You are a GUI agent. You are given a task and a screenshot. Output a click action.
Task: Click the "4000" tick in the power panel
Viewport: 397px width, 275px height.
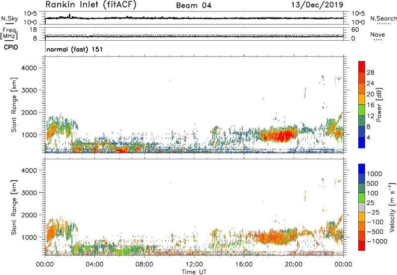[29, 68]
